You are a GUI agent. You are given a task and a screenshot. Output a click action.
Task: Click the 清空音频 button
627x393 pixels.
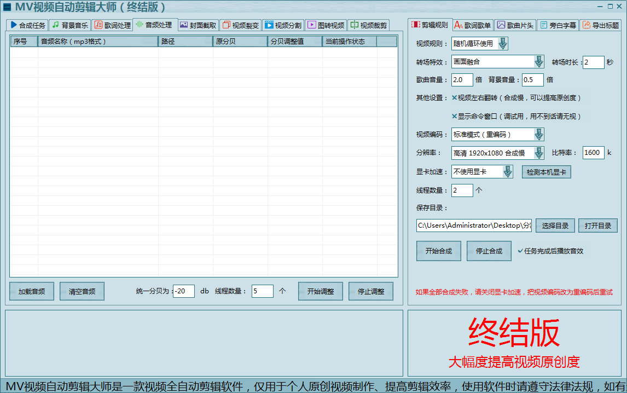click(82, 291)
